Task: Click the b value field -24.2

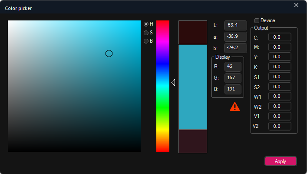Action: 235,48
